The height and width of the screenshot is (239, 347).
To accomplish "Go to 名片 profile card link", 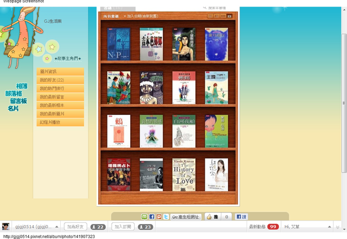I will pos(13,109).
